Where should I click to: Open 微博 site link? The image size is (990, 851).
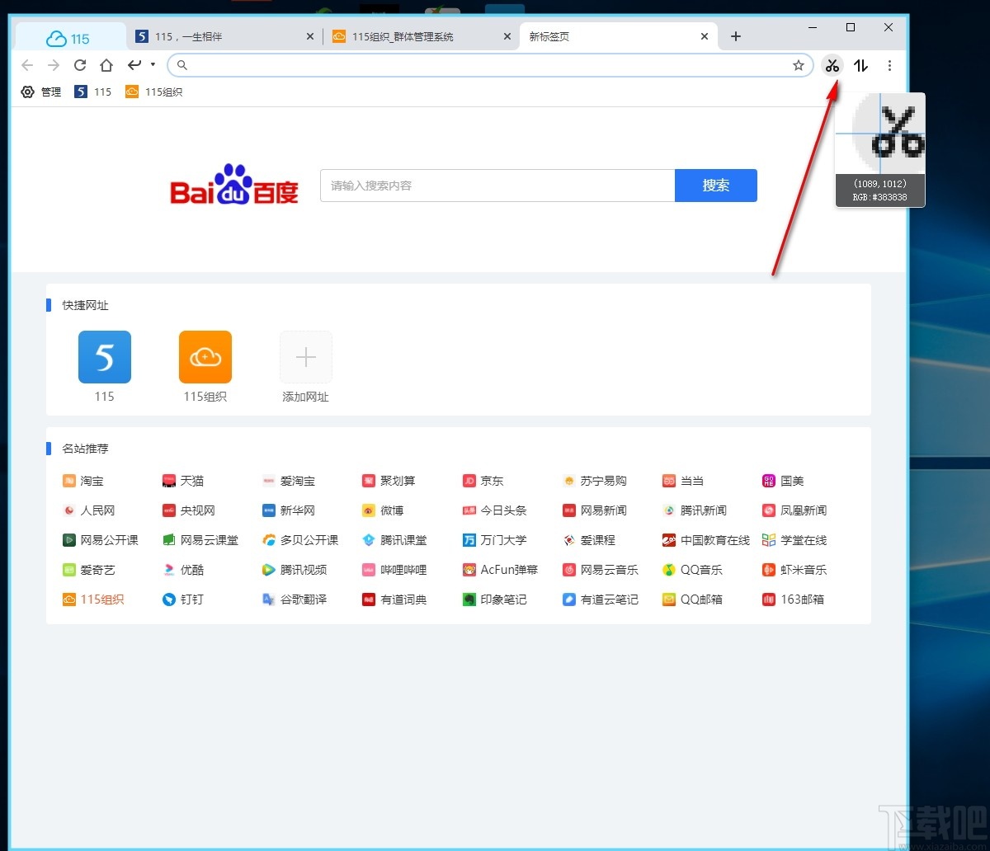[x=383, y=510]
